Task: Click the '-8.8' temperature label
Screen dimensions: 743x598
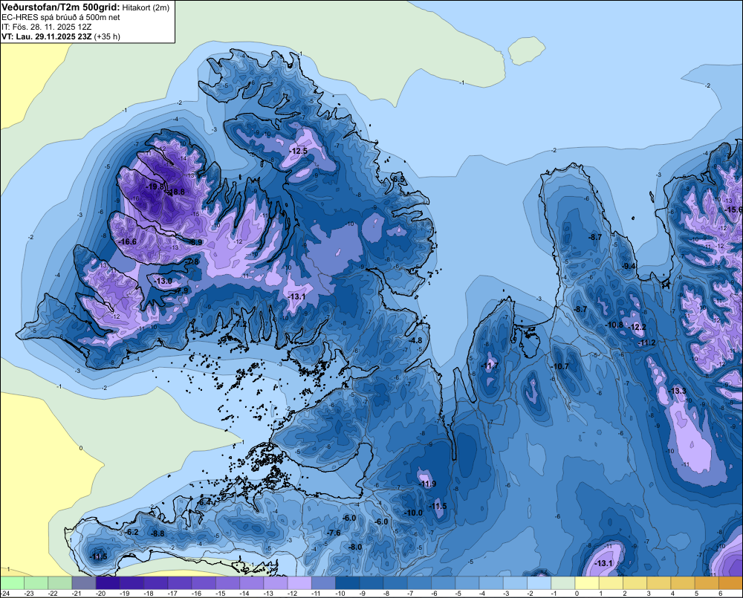Action: coord(158,533)
